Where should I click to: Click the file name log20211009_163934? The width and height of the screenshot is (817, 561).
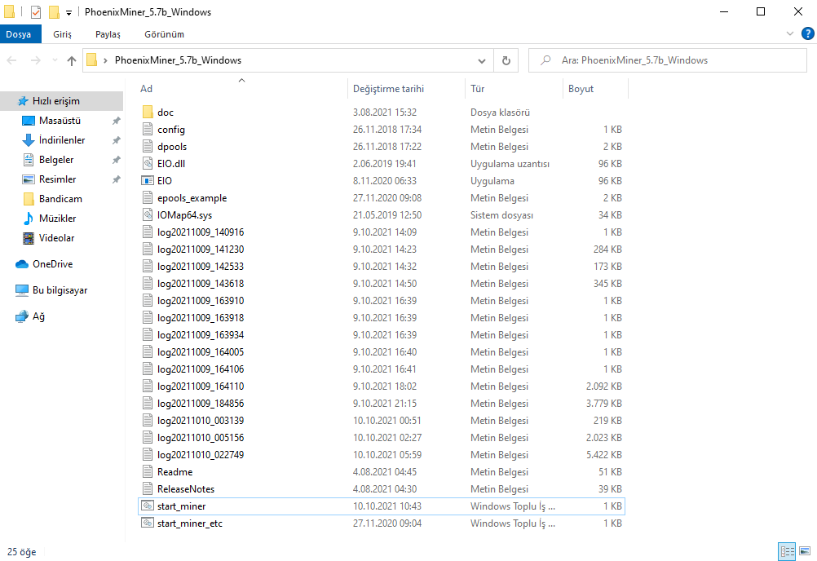[x=201, y=335]
